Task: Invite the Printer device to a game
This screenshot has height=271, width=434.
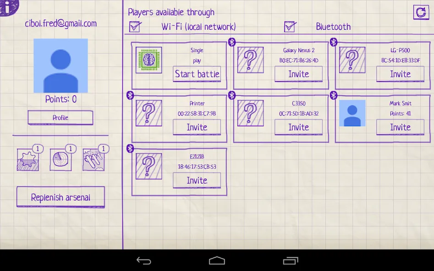Action: point(197,127)
